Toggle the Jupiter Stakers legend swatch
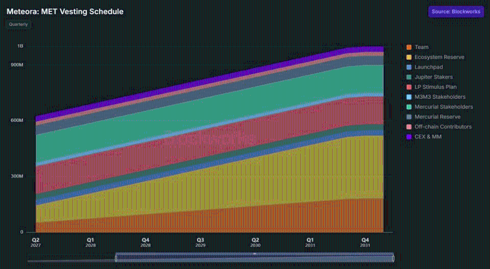The image size is (490, 269). [x=409, y=77]
